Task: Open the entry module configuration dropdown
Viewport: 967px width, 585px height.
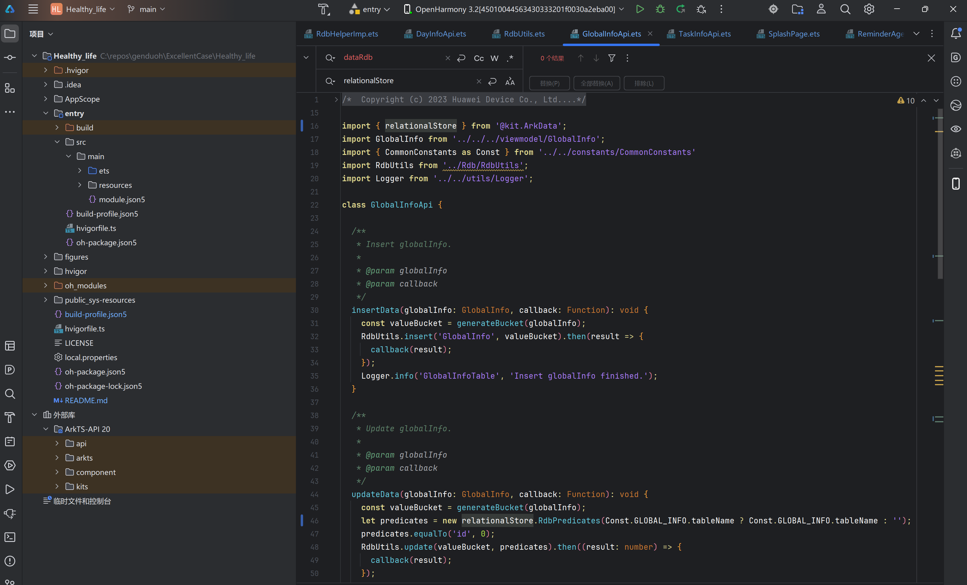Action: coord(369,9)
